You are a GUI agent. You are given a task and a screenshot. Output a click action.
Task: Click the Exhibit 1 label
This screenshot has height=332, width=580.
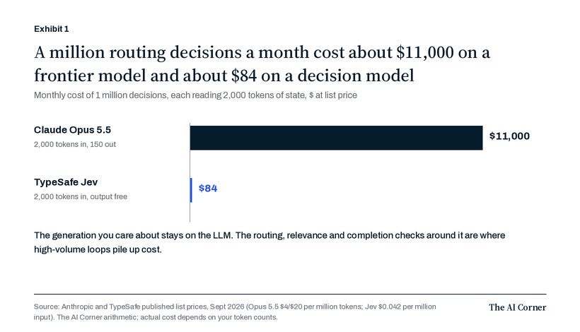pos(52,29)
